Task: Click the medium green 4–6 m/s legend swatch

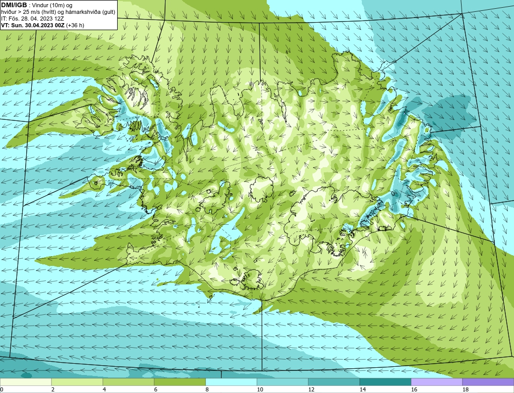Action: point(128,382)
